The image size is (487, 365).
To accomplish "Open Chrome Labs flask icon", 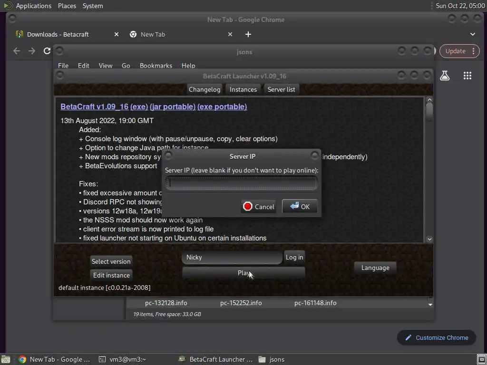I will click(445, 76).
